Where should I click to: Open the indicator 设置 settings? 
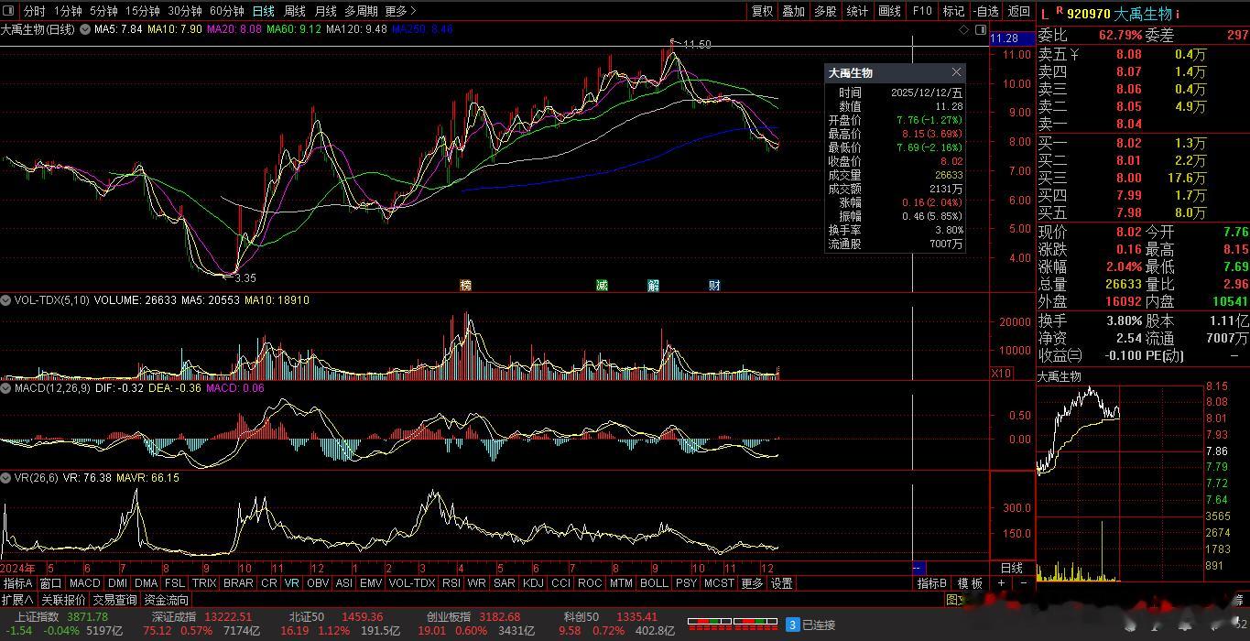click(x=781, y=583)
